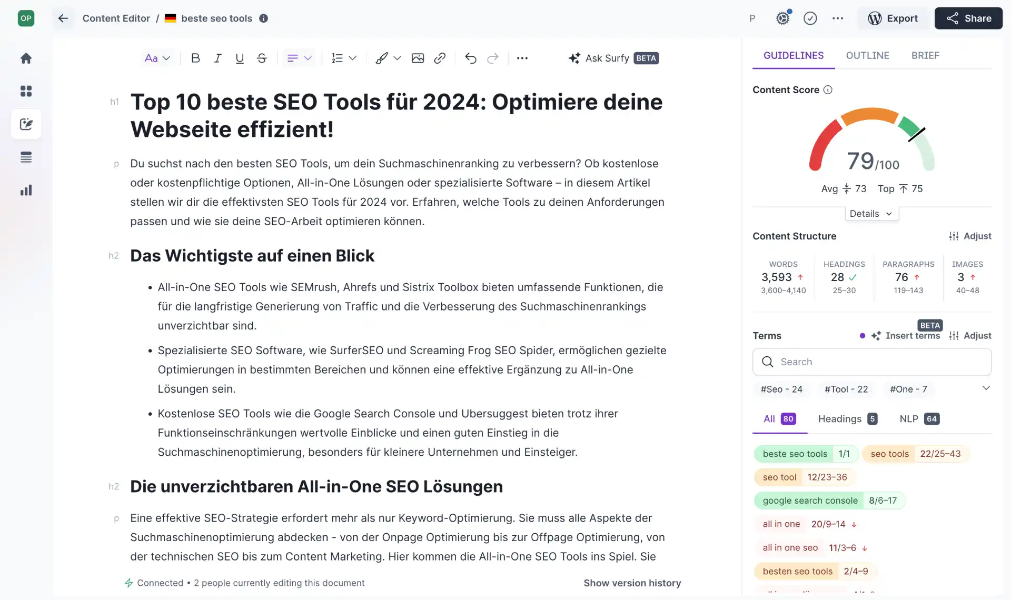The width and height of the screenshot is (1011, 600).
Task: Open the Aa text style dropdown
Action: point(157,58)
